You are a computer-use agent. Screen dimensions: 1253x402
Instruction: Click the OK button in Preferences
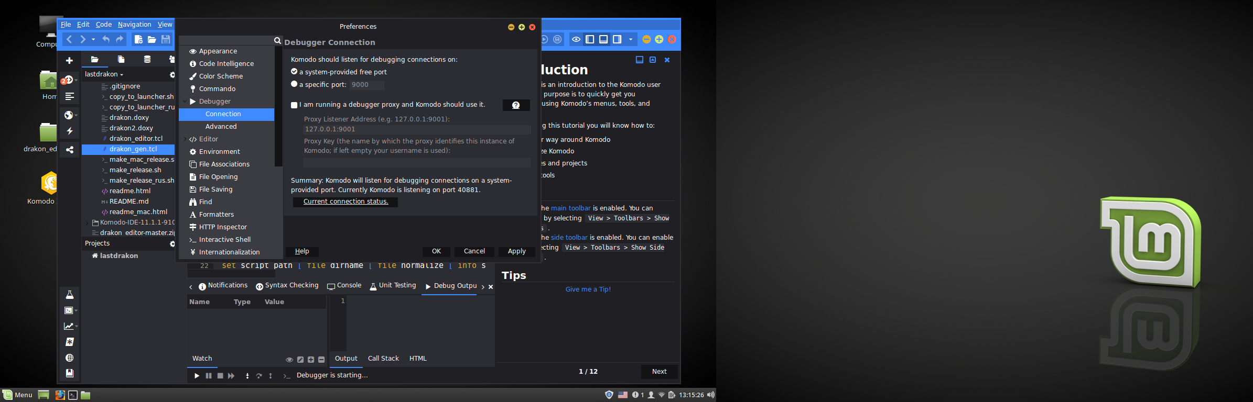[x=436, y=251]
